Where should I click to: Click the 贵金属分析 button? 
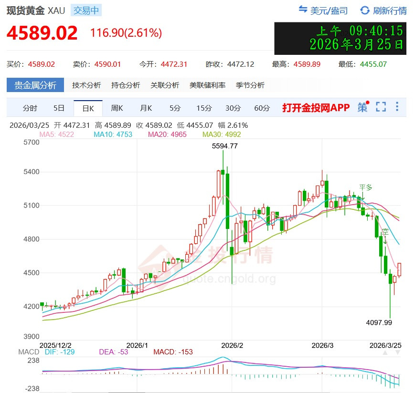click(x=35, y=85)
